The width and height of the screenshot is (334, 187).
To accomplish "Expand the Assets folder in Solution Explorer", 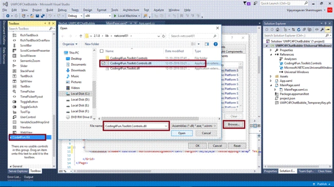I will (x=271, y=76).
